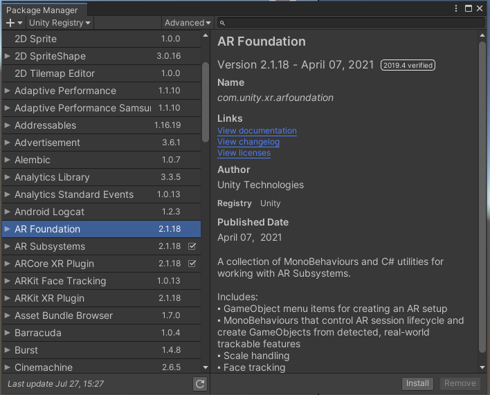Expand the Barracuda package arrow
This screenshot has height=395, width=490.
(x=7, y=333)
